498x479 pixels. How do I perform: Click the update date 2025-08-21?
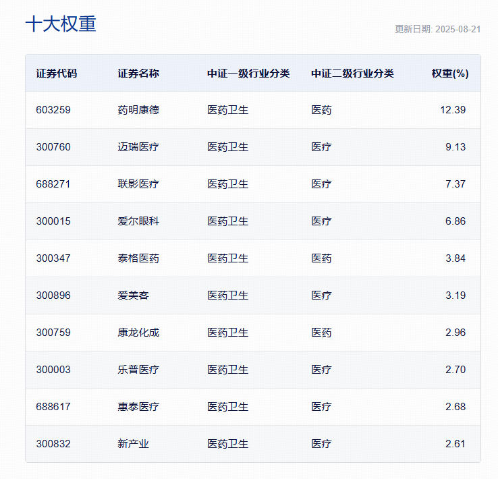tap(458, 29)
